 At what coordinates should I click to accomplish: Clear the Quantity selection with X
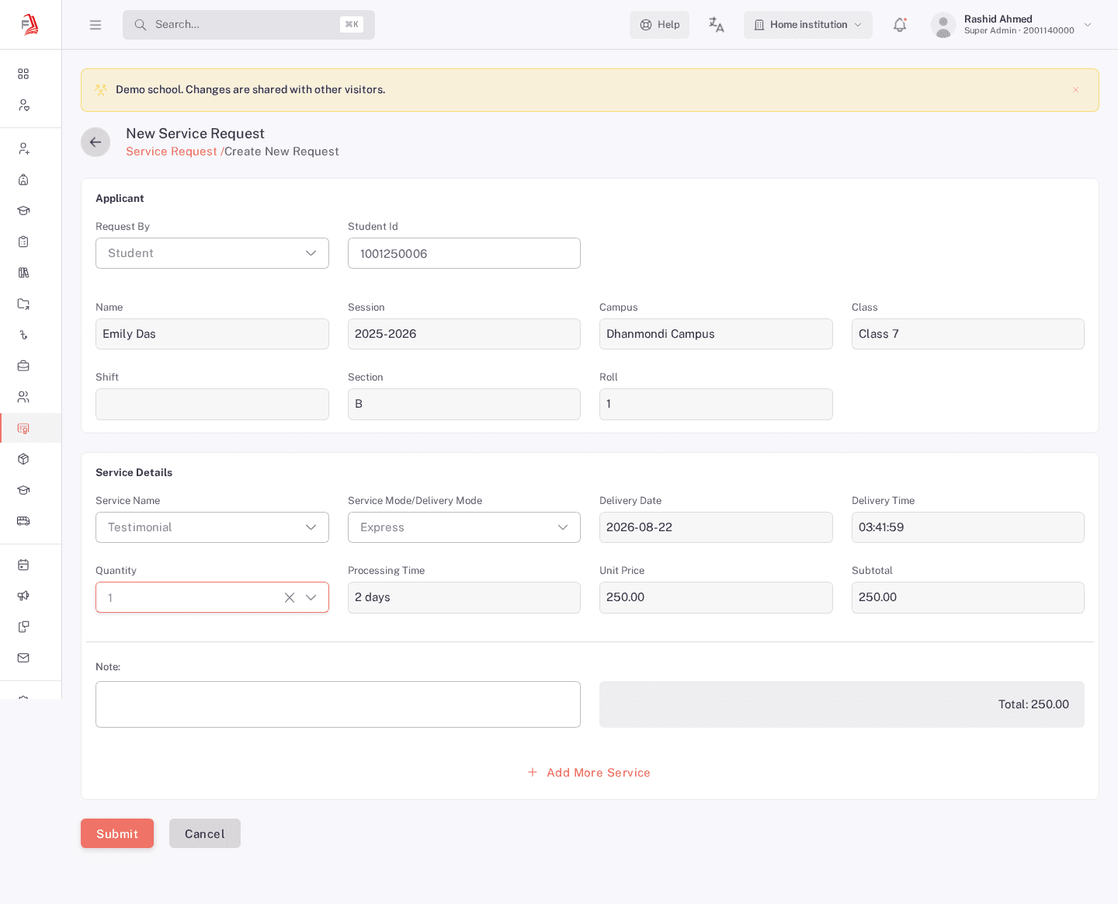pos(290,597)
